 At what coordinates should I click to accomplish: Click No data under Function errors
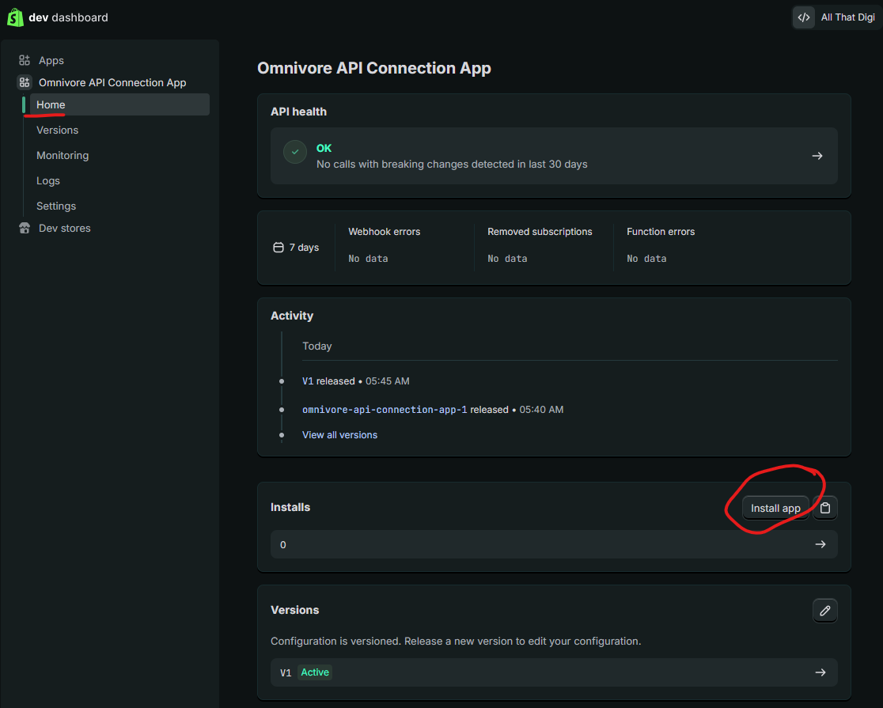(x=646, y=259)
